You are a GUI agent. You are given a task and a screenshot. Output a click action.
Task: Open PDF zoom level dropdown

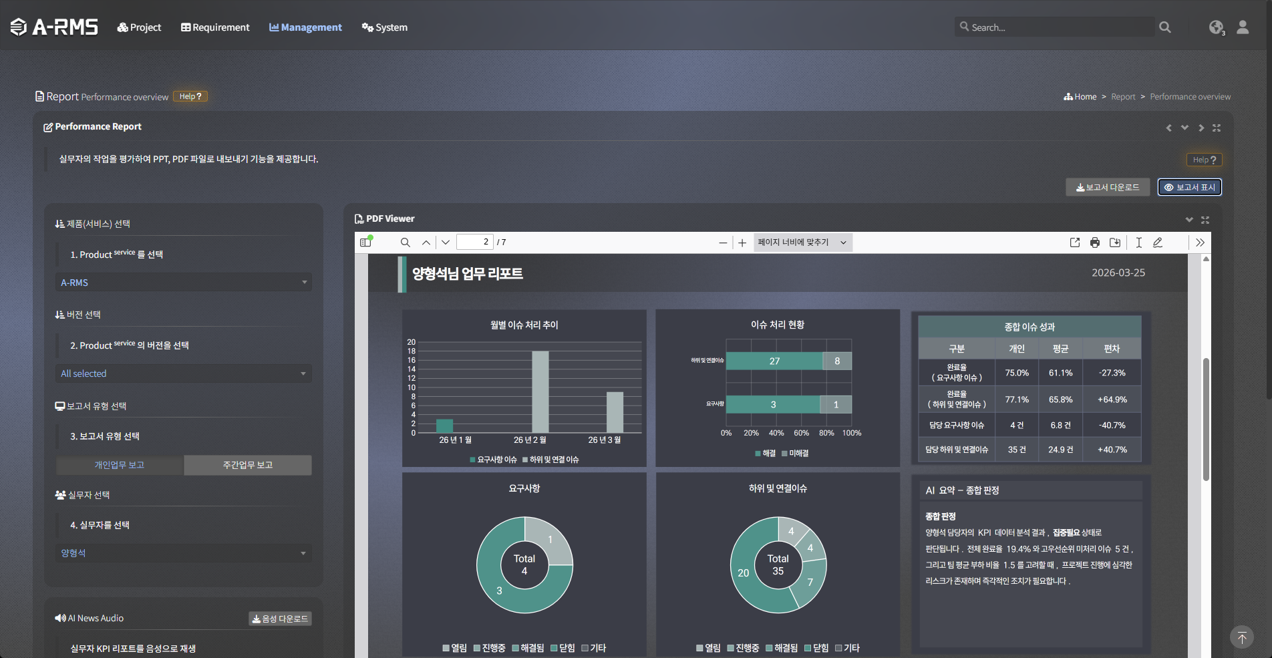[802, 242]
